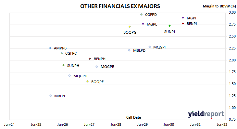Click the CGFPD diamond marker
The width and height of the screenshot is (237, 129).
point(141,15)
